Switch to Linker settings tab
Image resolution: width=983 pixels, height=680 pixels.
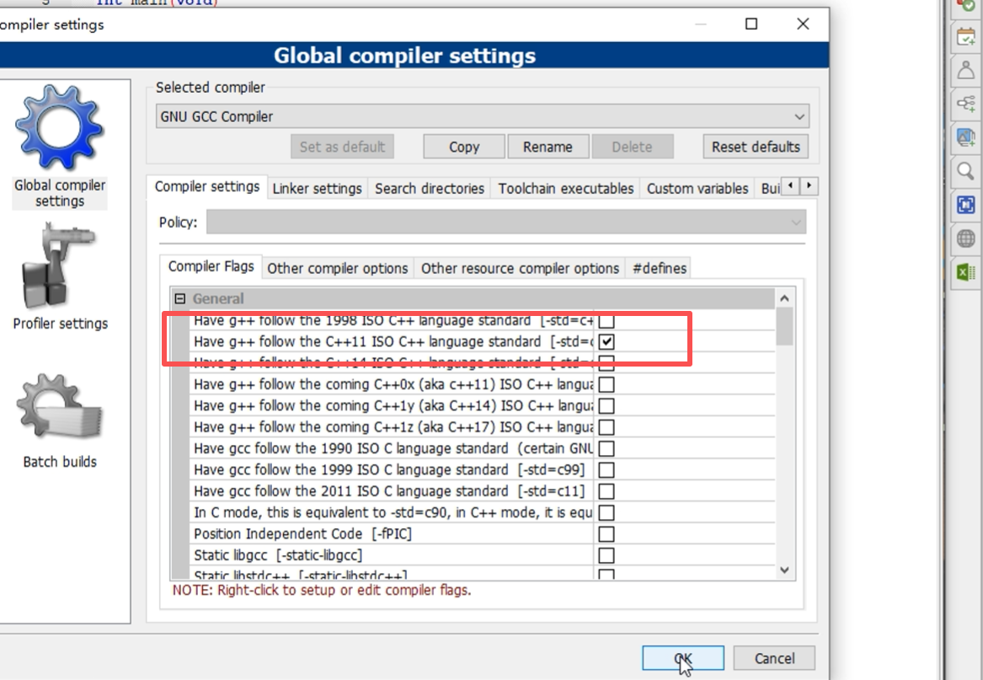(318, 188)
